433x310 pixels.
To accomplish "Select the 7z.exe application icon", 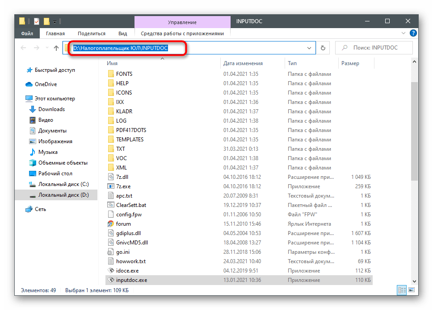I will click(x=111, y=186).
